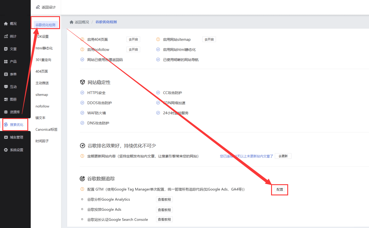369x228 pixels.
Task: View the tutorial for Google Analytics
Action: click(164, 199)
